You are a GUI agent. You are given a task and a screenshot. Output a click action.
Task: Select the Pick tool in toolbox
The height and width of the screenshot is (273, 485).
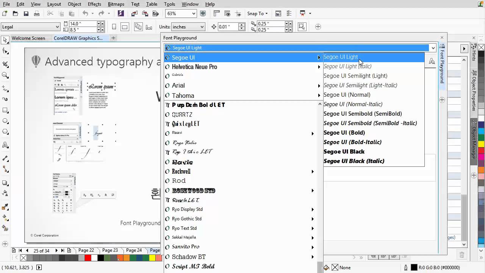click(x=5, y=40)
